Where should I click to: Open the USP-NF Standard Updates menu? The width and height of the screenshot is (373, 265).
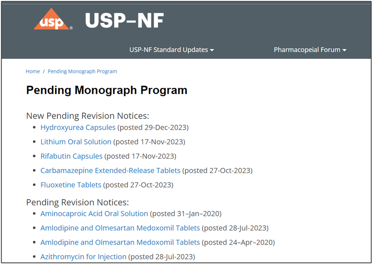tap(169, 50)
